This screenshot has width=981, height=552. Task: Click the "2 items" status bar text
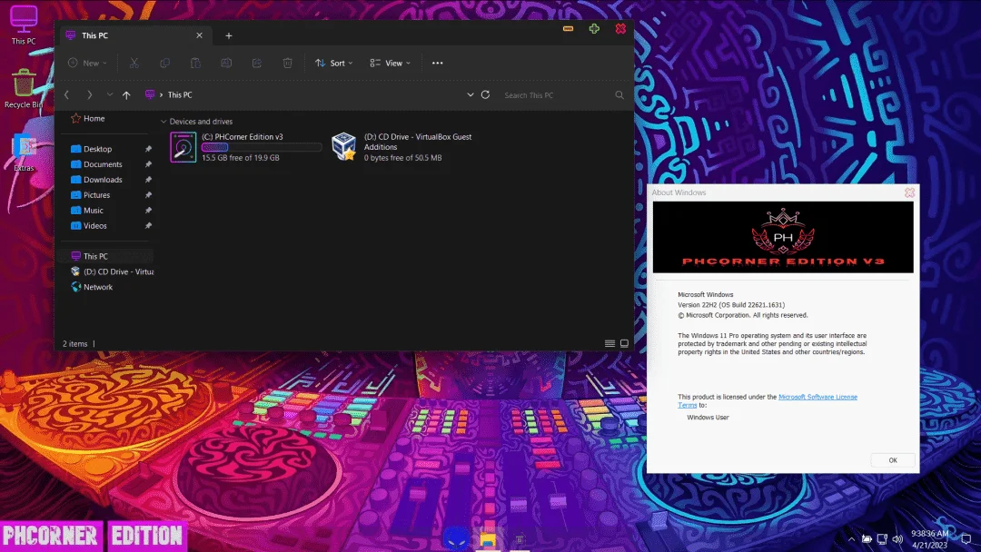75,344
